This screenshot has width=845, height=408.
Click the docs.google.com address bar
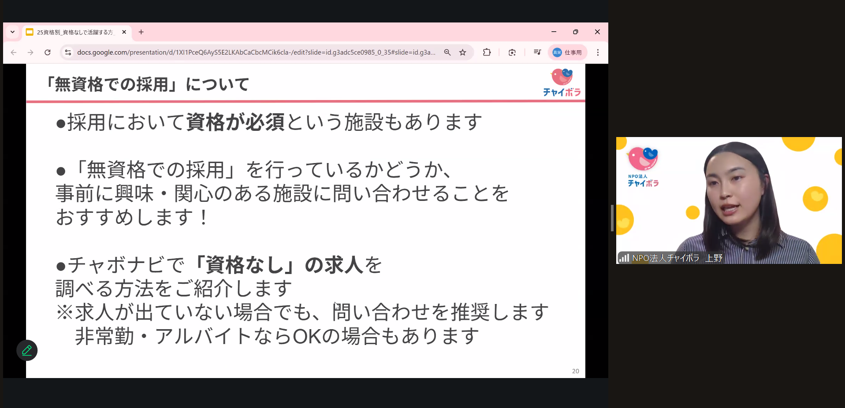[x=256, y=52]
